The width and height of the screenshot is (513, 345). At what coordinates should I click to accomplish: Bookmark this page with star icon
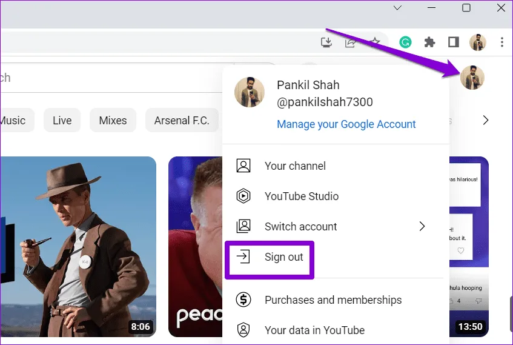point(375,42)
